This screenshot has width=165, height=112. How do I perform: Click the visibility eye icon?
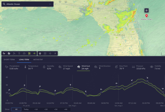[152, 67]
